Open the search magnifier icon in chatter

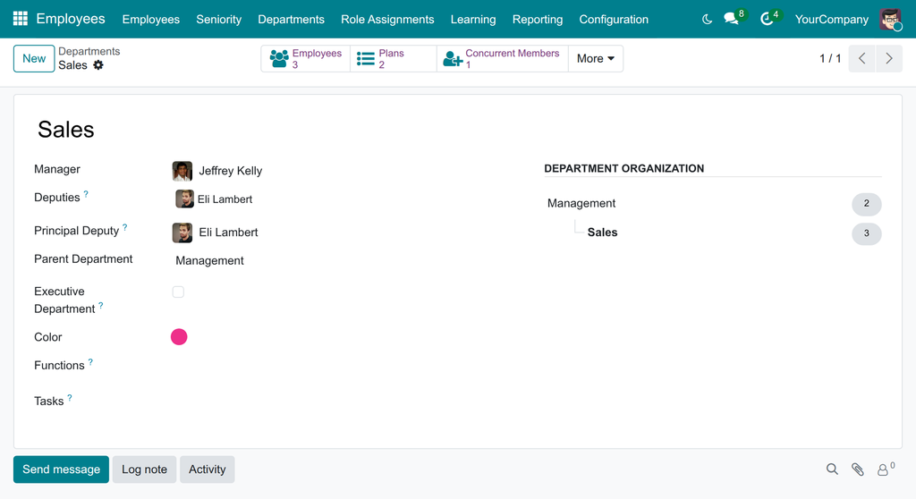[832, 469]
